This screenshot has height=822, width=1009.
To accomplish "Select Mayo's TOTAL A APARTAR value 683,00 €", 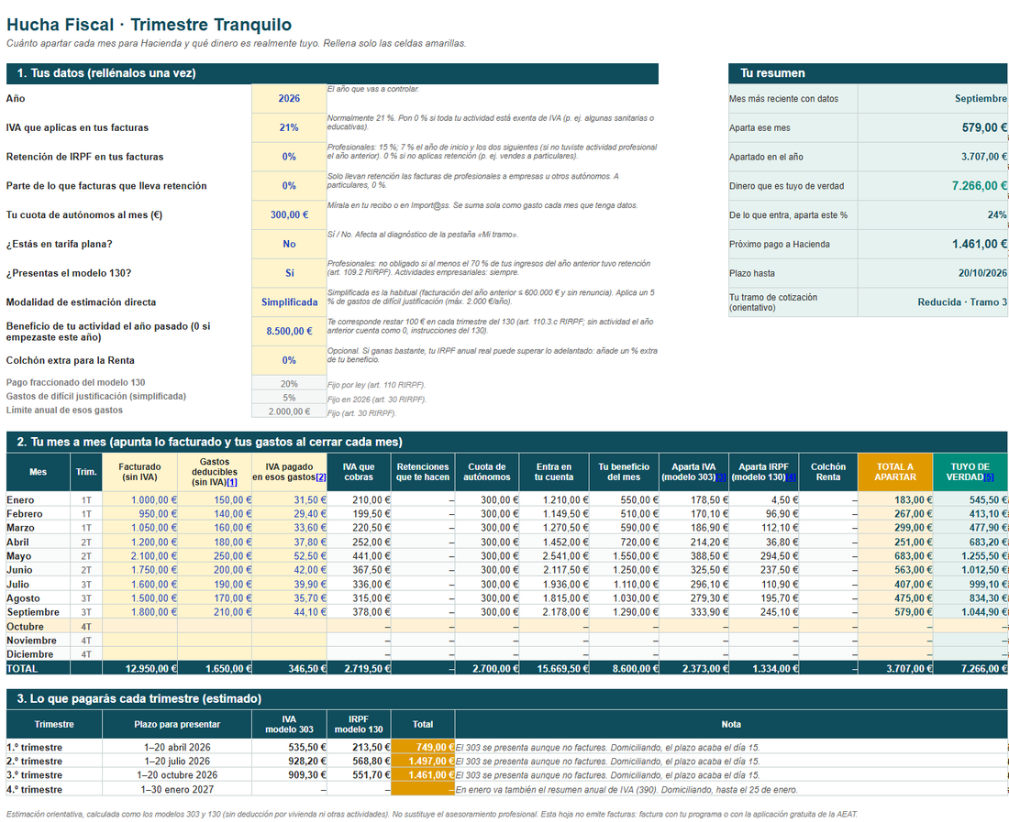I will tap(895, 556).
